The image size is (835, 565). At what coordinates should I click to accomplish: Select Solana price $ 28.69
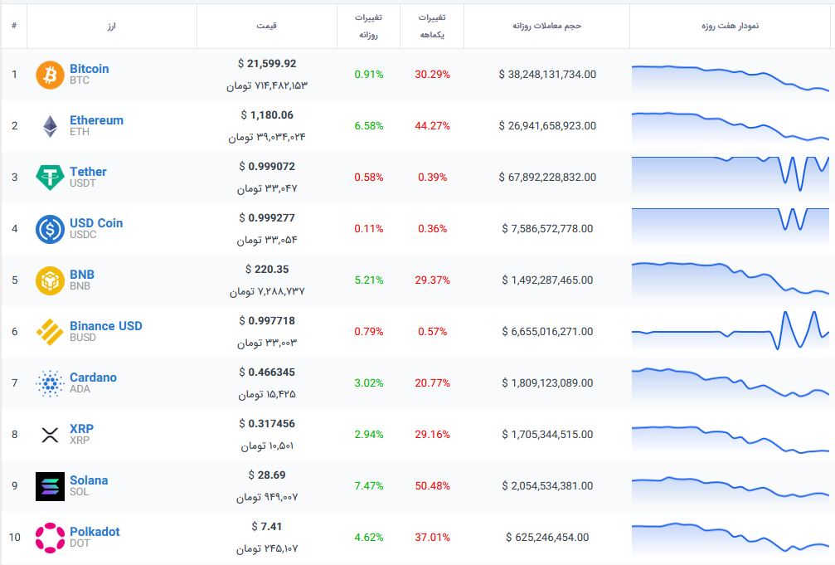point(267,475)
